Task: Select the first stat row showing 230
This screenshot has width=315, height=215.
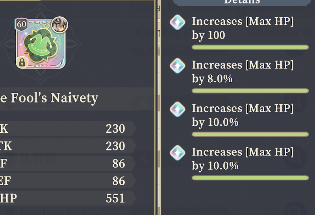Action: pos(67,128)
